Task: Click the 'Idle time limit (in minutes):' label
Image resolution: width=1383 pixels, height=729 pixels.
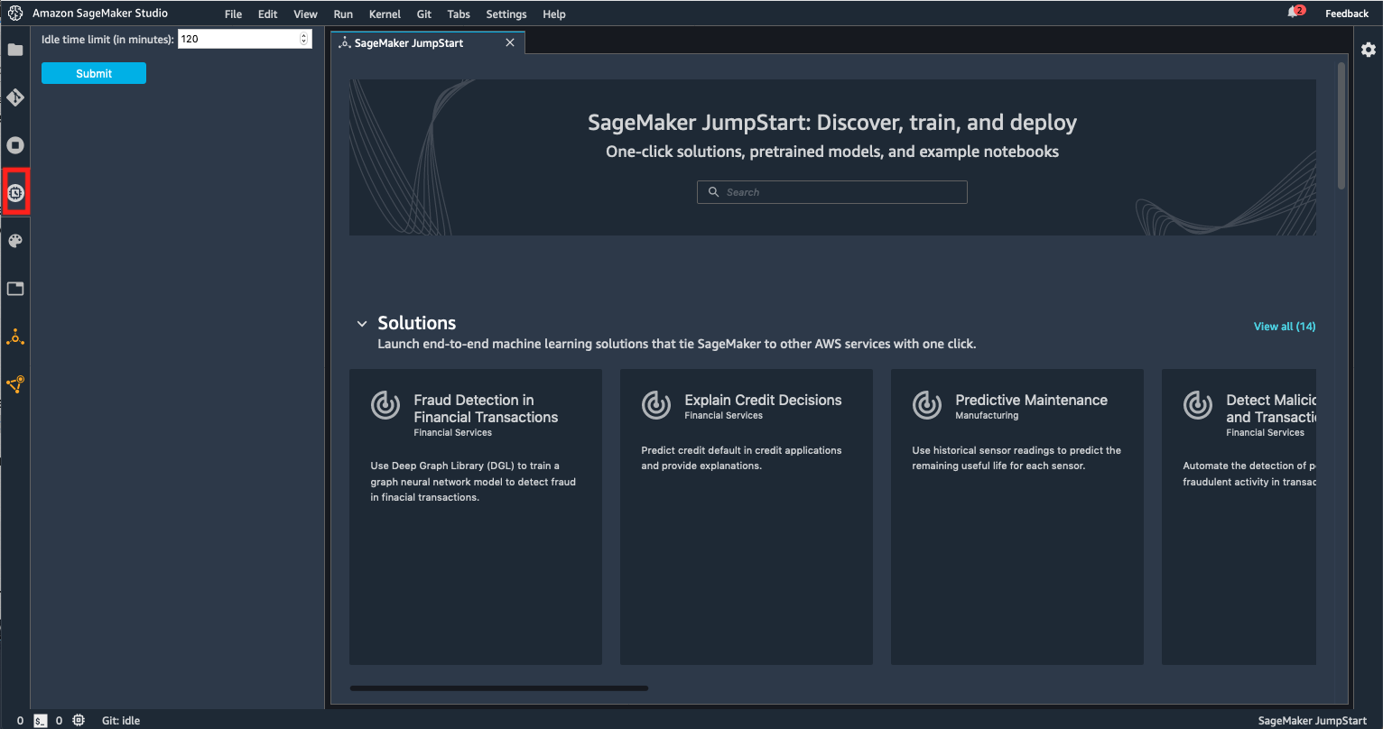Action: [x=107, y=40]
